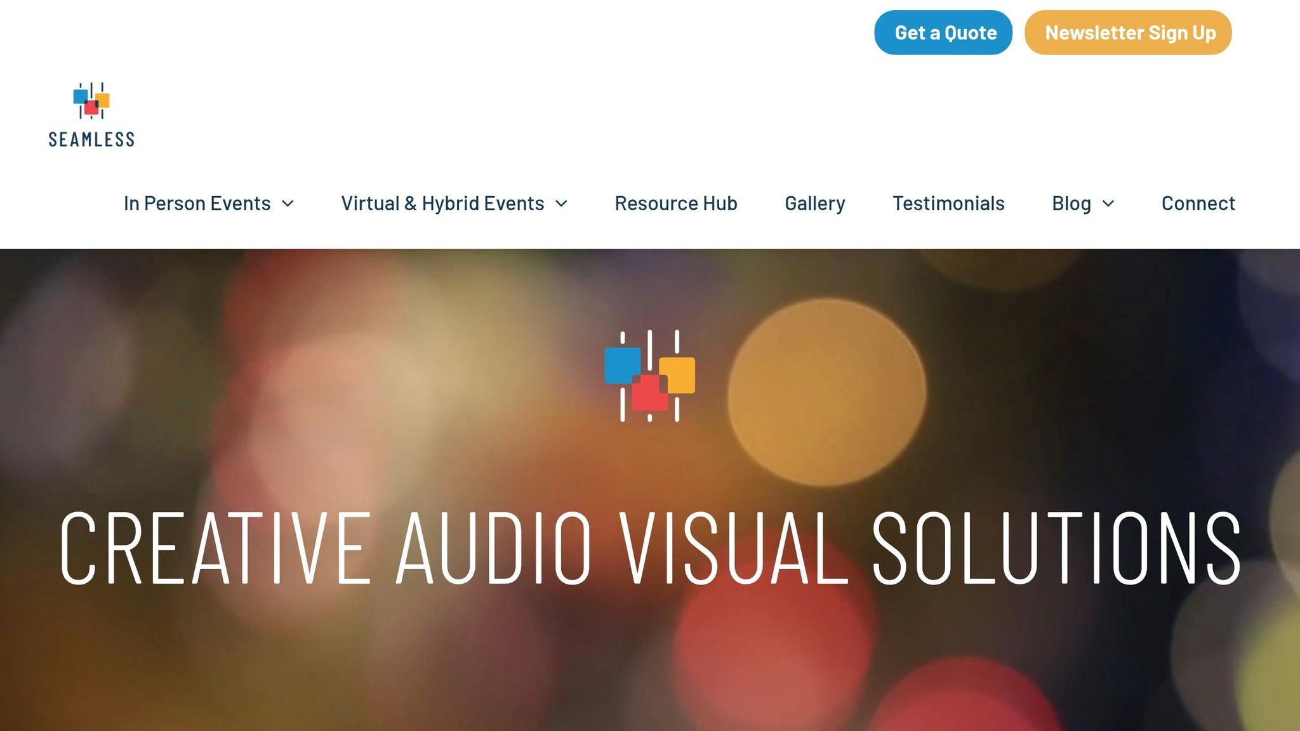Image resolution: width=1300 pixels, height=731 pixels.
Task: Expand the In Person Events chevron
Action: 288,204
